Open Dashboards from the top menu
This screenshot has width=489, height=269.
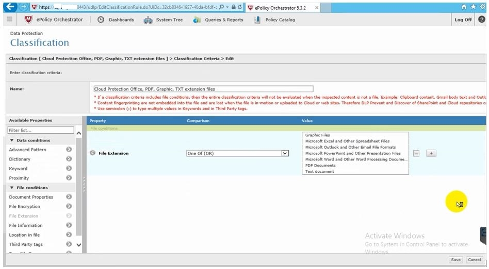pos(116,20)
